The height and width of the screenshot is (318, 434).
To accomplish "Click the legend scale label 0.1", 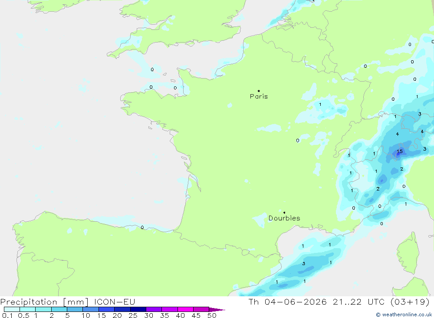I will 7,315.
